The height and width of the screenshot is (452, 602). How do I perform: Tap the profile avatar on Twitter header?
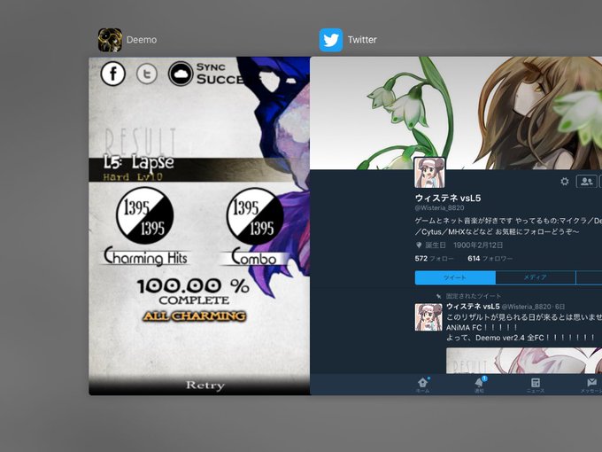click(x=429, y=173)
